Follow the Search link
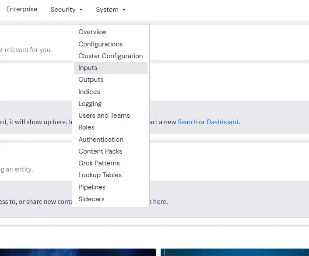This screenshot has height=256, width=309. pyautogui.click(x=187, y=122)
